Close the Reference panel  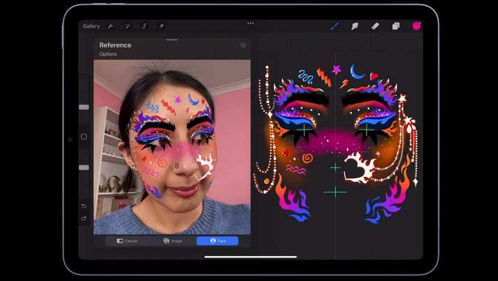[243, 45]
